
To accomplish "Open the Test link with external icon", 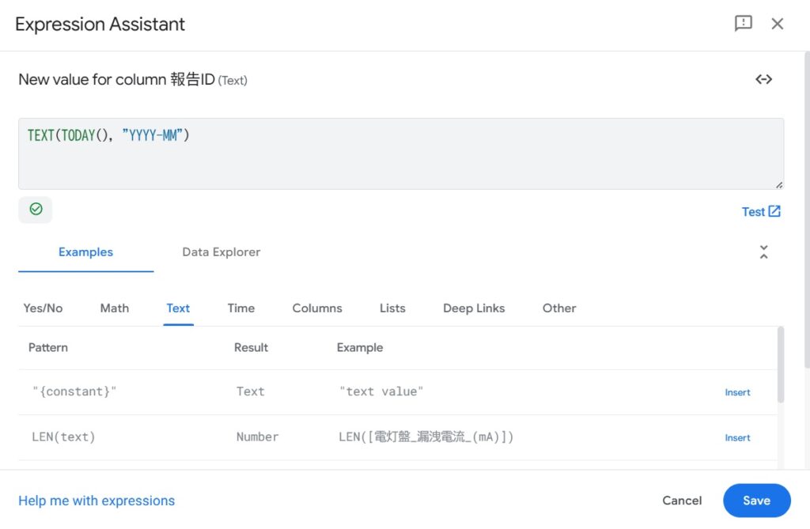I will coord(761,211).
